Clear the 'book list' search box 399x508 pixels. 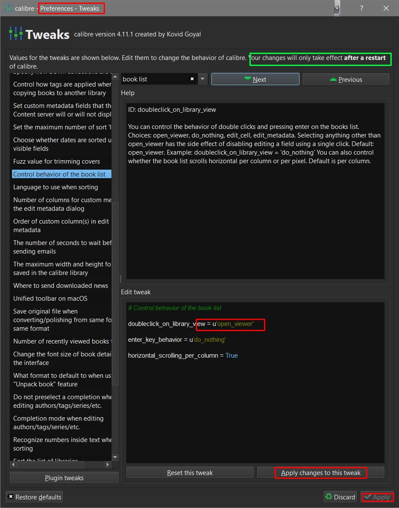click(192, 79)
